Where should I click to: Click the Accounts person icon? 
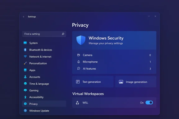(25, 77)
